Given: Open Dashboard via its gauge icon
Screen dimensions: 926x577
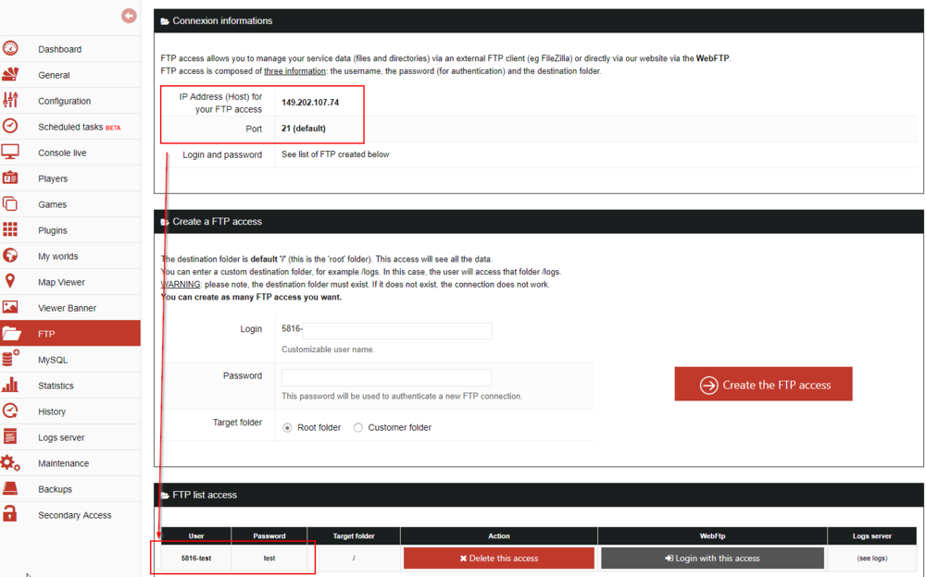Looking at the screenshot, I should (10, 49).
